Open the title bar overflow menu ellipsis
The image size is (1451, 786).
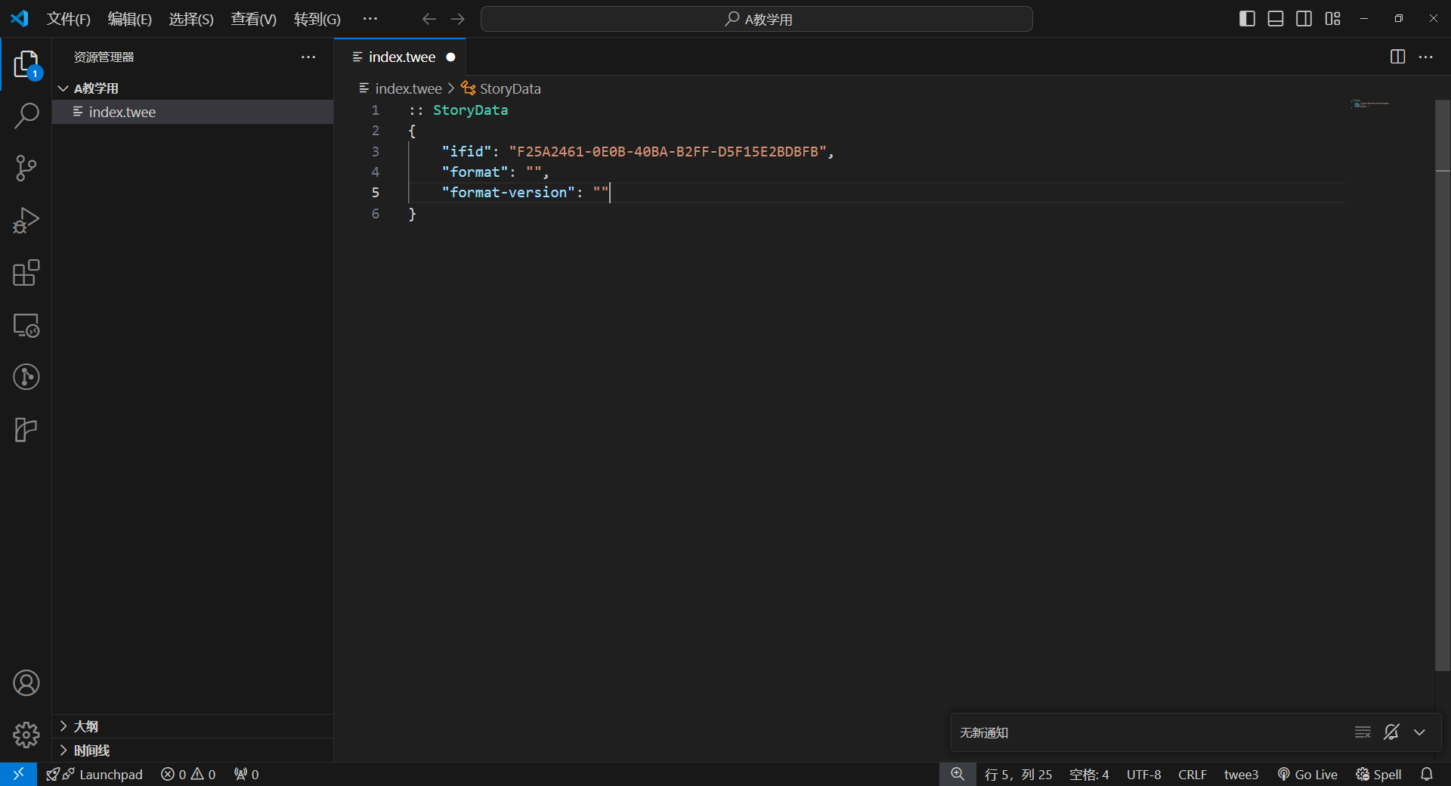(x=370, y=18)
